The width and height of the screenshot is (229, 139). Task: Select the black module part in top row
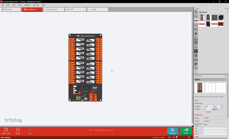pos(221,18)
